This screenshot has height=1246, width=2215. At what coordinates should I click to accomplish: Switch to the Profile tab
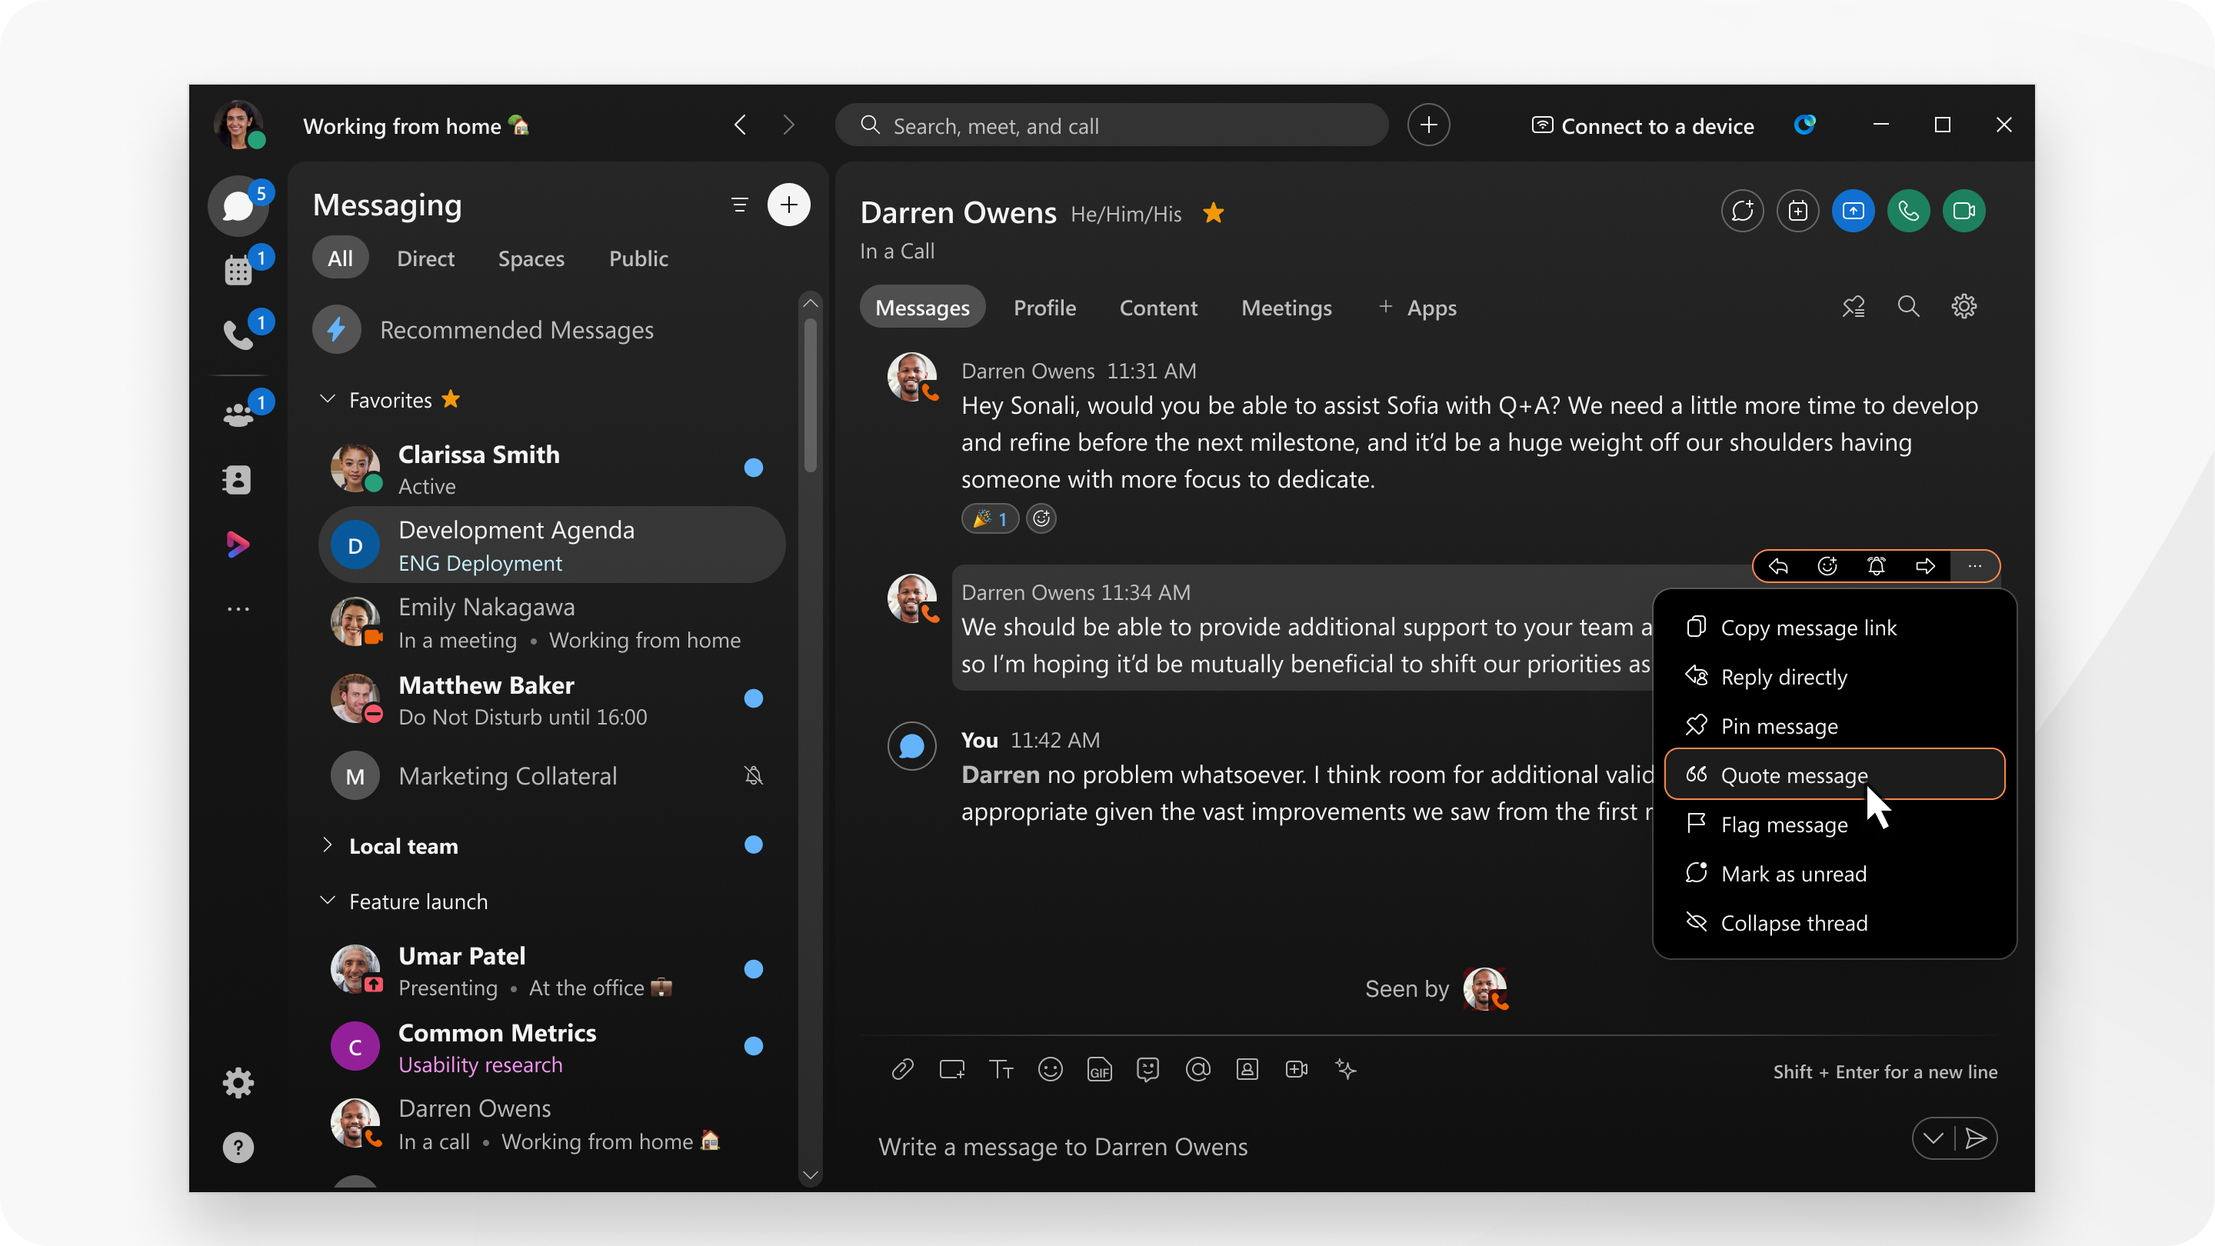coord(1045,308)
